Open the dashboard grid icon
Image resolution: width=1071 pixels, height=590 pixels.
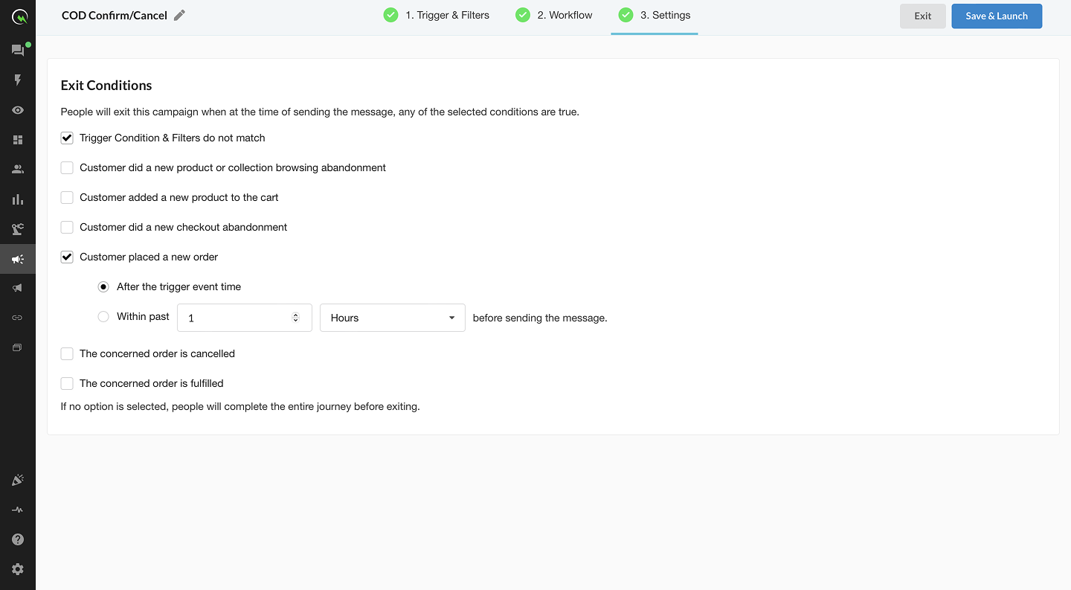(18, 140)
